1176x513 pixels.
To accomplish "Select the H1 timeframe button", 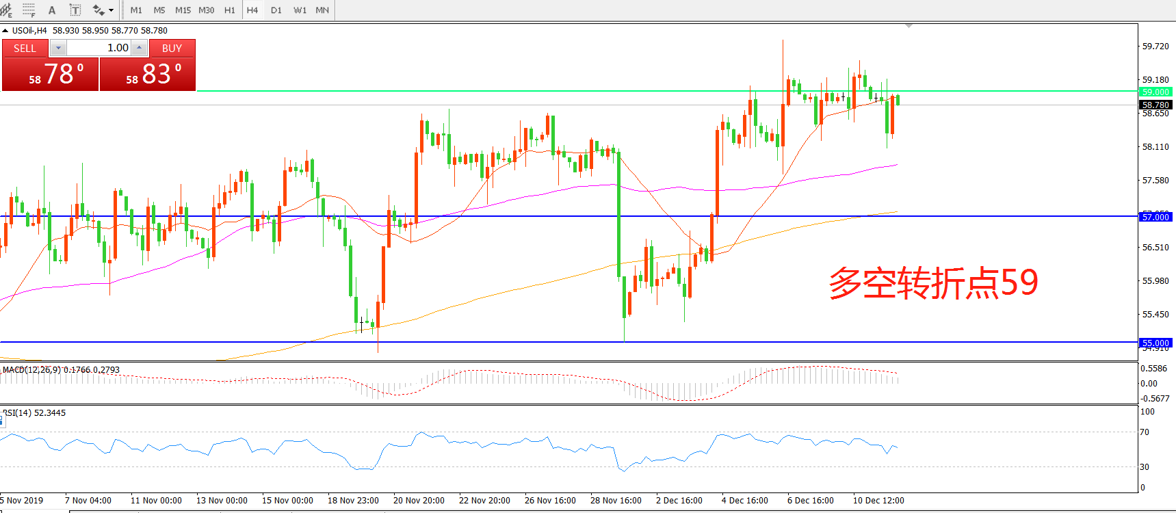I will coord(230,10).
